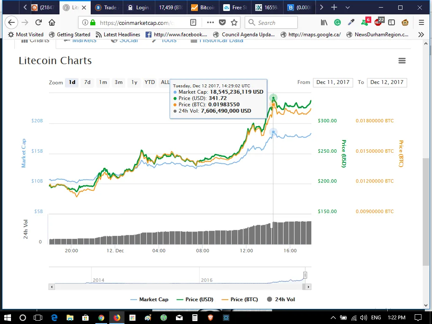The image size is (432, 324).
Task: Switch to the 17,459 (BTC browser tab
Action: 171,8
